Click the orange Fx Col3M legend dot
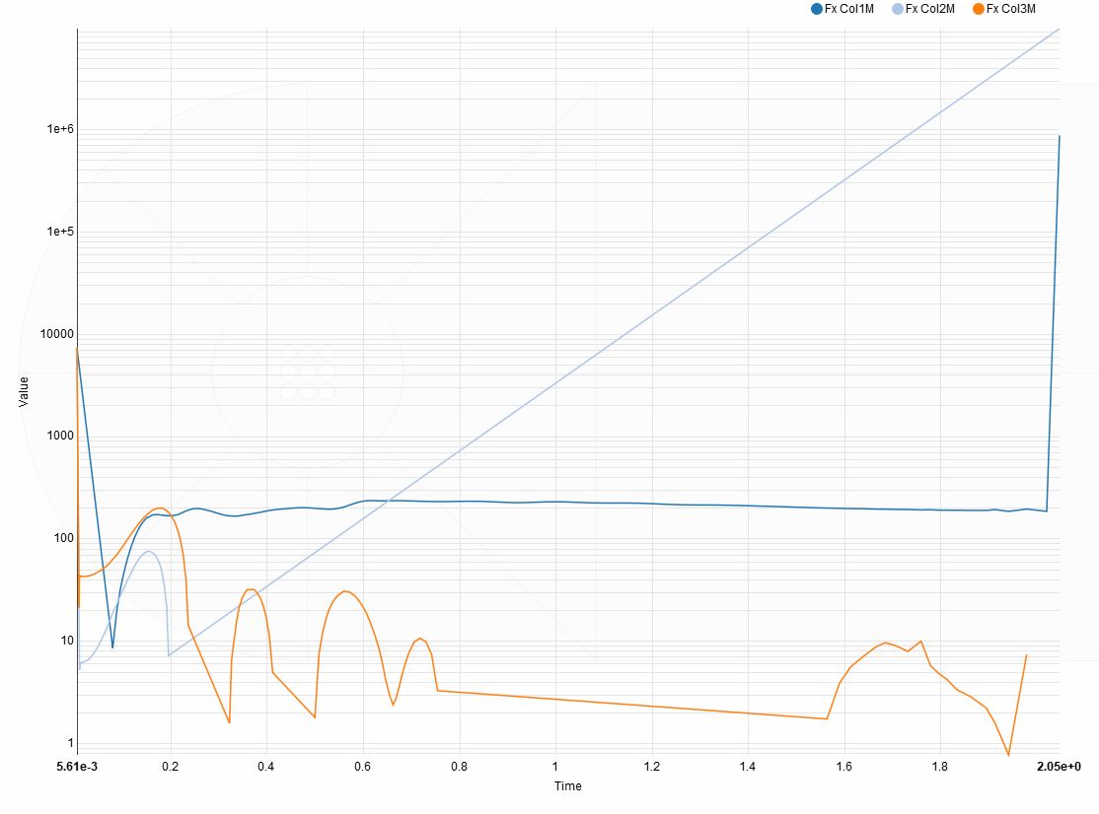Image resolution: width=1099 pixels, height=814 pixels. coord(979,9)
